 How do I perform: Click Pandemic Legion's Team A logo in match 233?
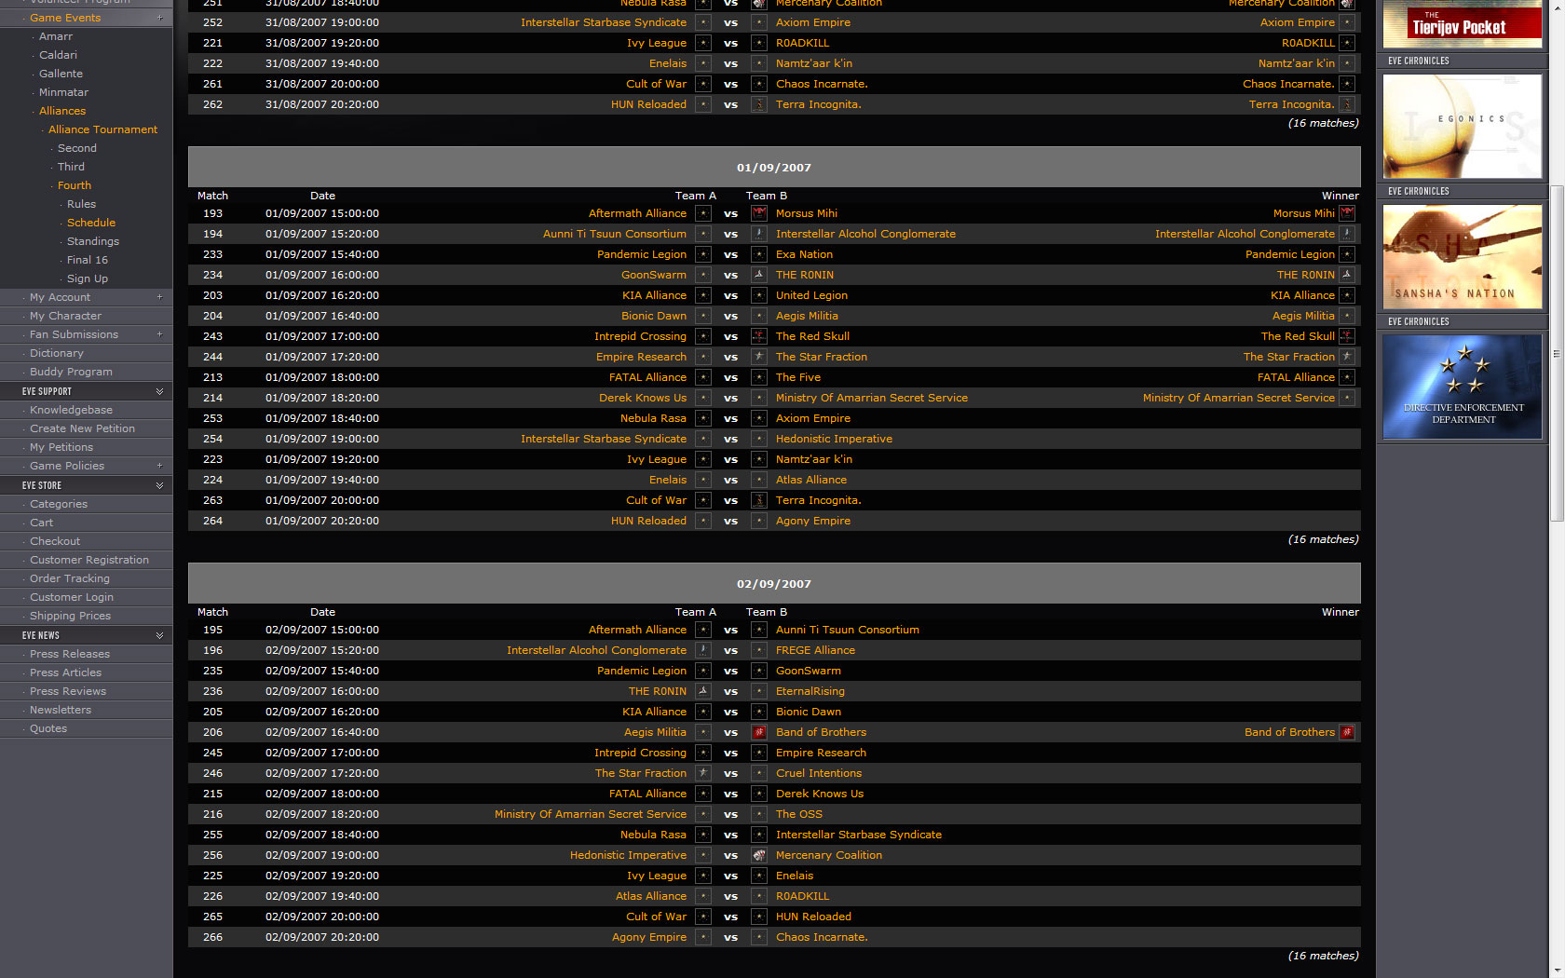coord(703,254)
